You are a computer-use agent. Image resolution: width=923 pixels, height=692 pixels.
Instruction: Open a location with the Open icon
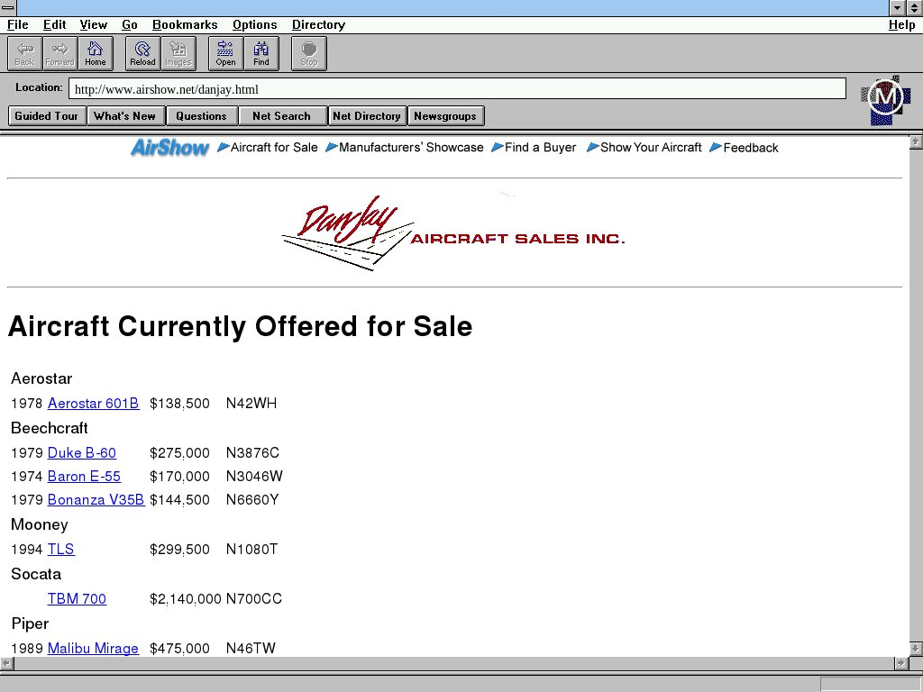[225, 53]
